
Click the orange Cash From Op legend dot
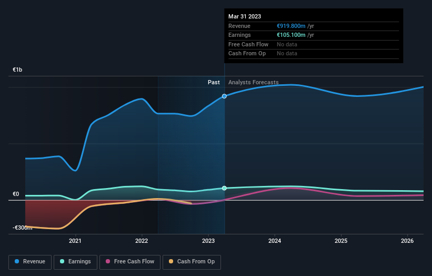click(x=171, y=261)
